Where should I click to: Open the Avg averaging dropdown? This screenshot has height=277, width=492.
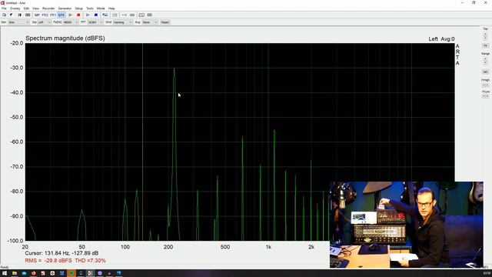150,22
